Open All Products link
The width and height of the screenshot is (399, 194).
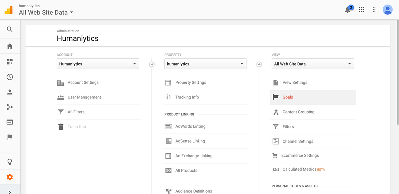coord(186,171)
